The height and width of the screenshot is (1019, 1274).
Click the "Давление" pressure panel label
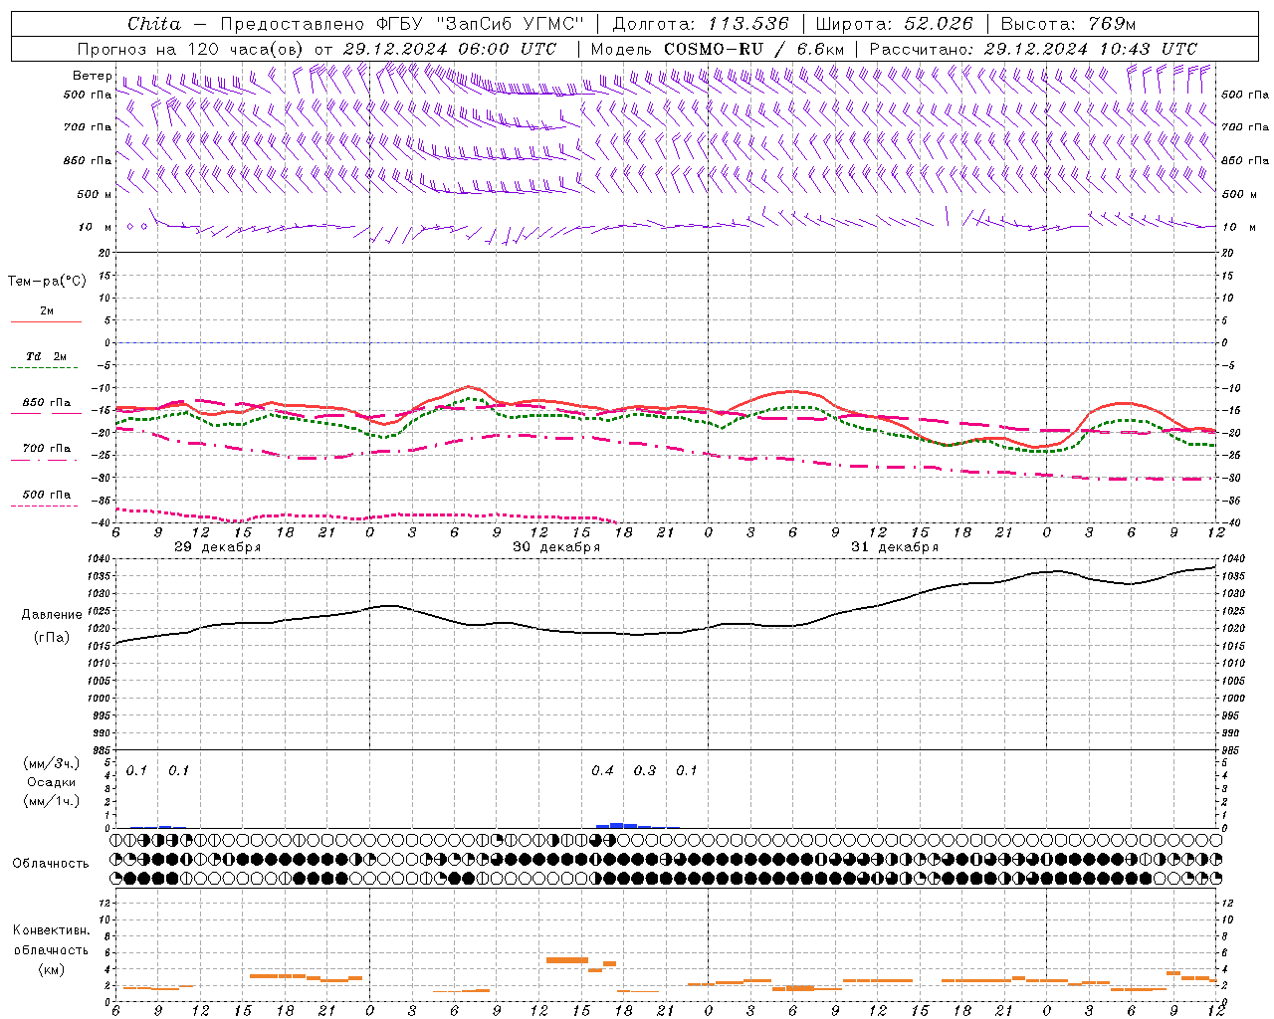pyautogui.click(x=52, y=615)
